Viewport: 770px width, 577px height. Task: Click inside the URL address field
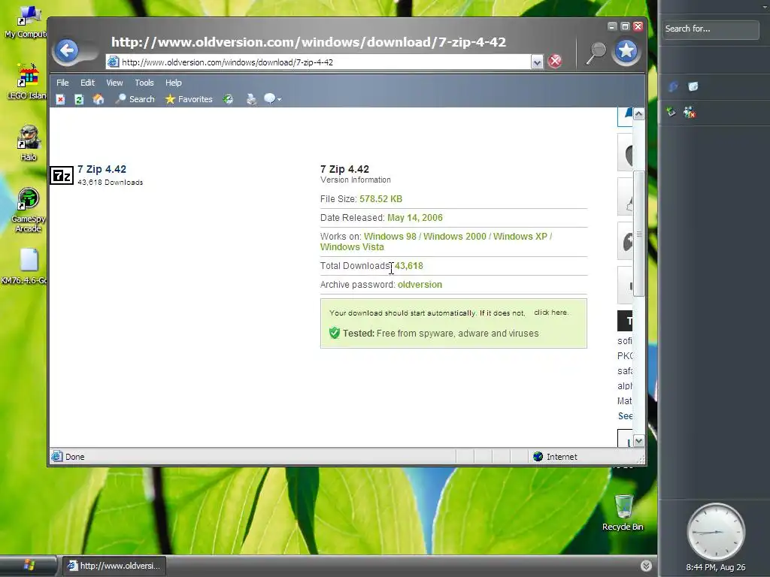pos(318,62)
